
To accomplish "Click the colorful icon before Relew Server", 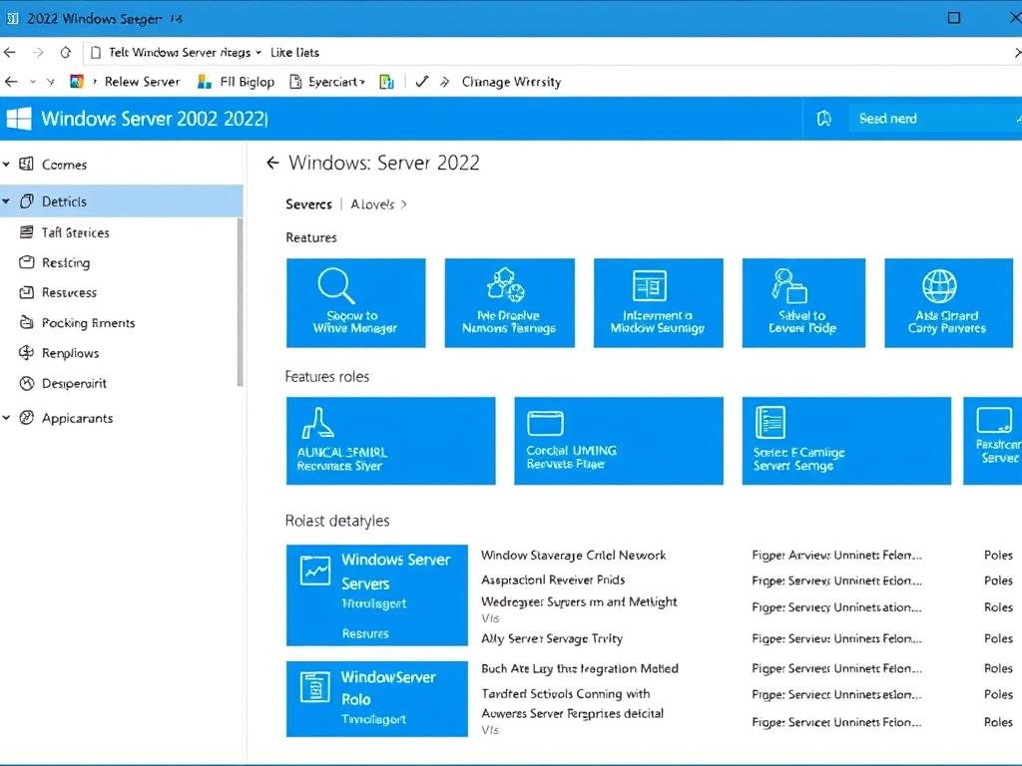I will (77, 82).
